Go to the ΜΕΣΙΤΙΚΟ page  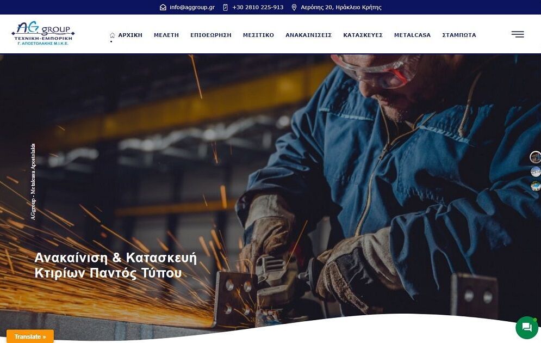point(258,35)
